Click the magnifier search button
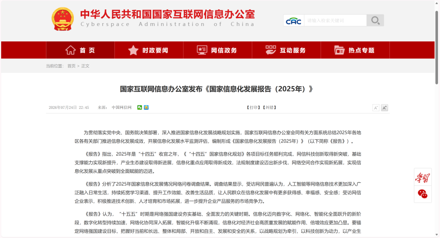The height and width of the screenshot is (238, 440). [x=375, y=20]
